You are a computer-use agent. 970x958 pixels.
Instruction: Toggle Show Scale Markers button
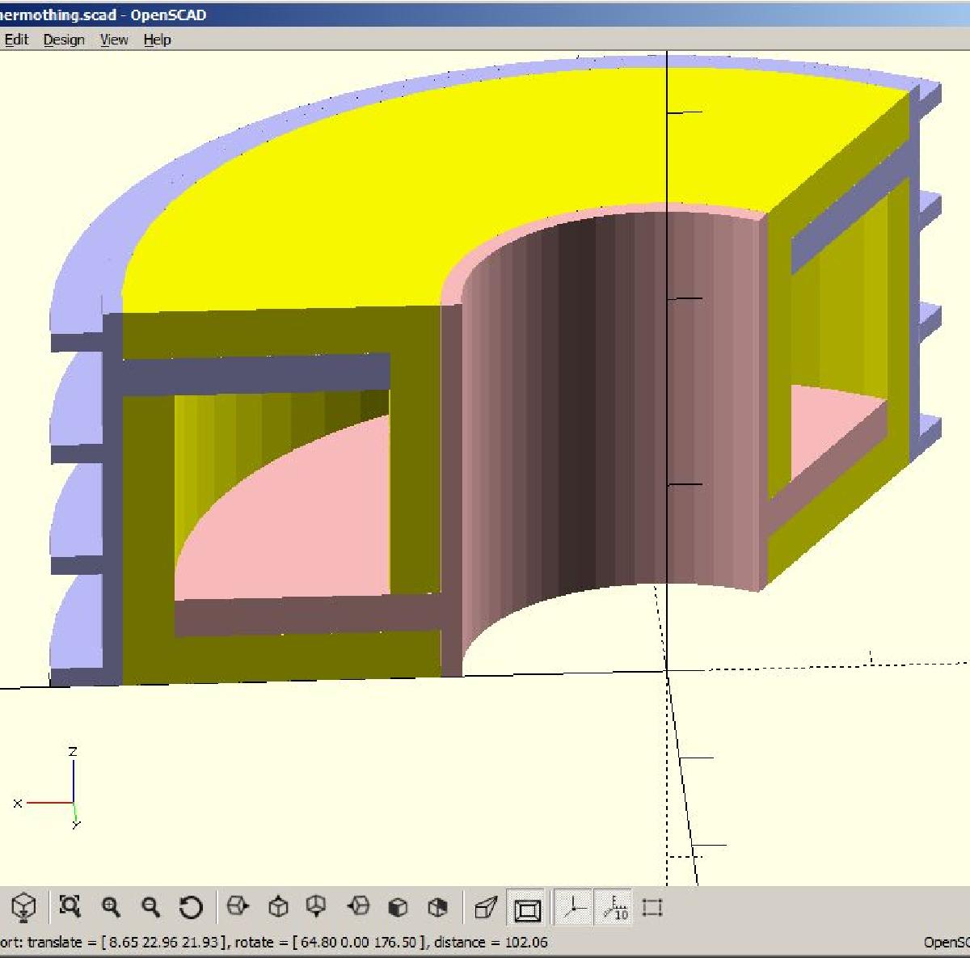click(x=614, y=908)
